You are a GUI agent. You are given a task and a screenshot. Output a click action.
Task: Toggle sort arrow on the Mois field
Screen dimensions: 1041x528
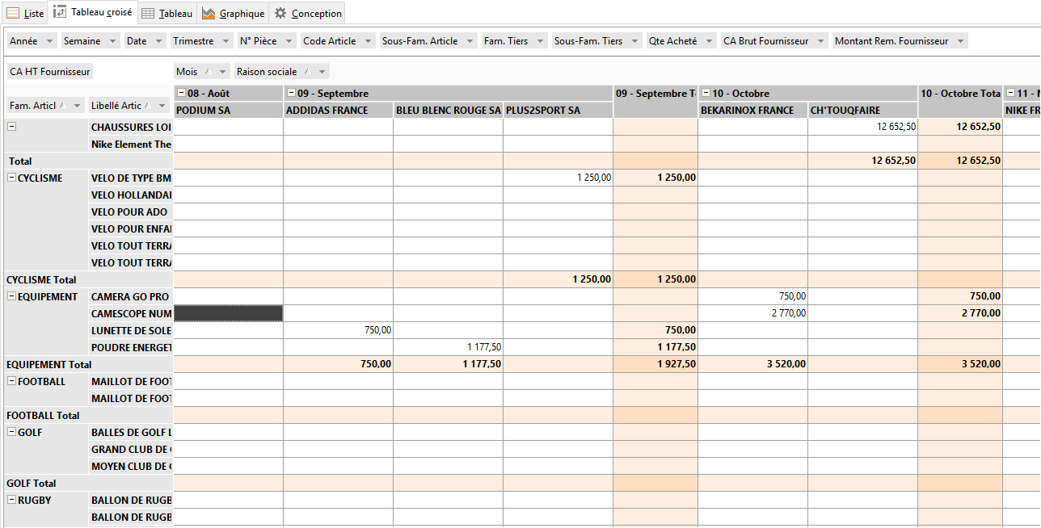tap(209, 72)
